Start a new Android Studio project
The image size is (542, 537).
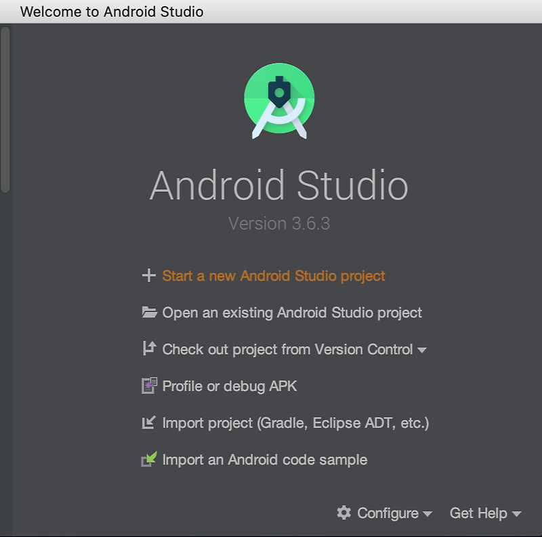pos(274,276)
